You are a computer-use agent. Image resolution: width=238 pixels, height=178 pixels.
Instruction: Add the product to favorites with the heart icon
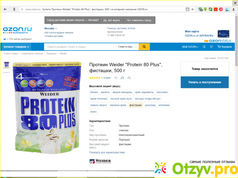(x=116, y=78)
